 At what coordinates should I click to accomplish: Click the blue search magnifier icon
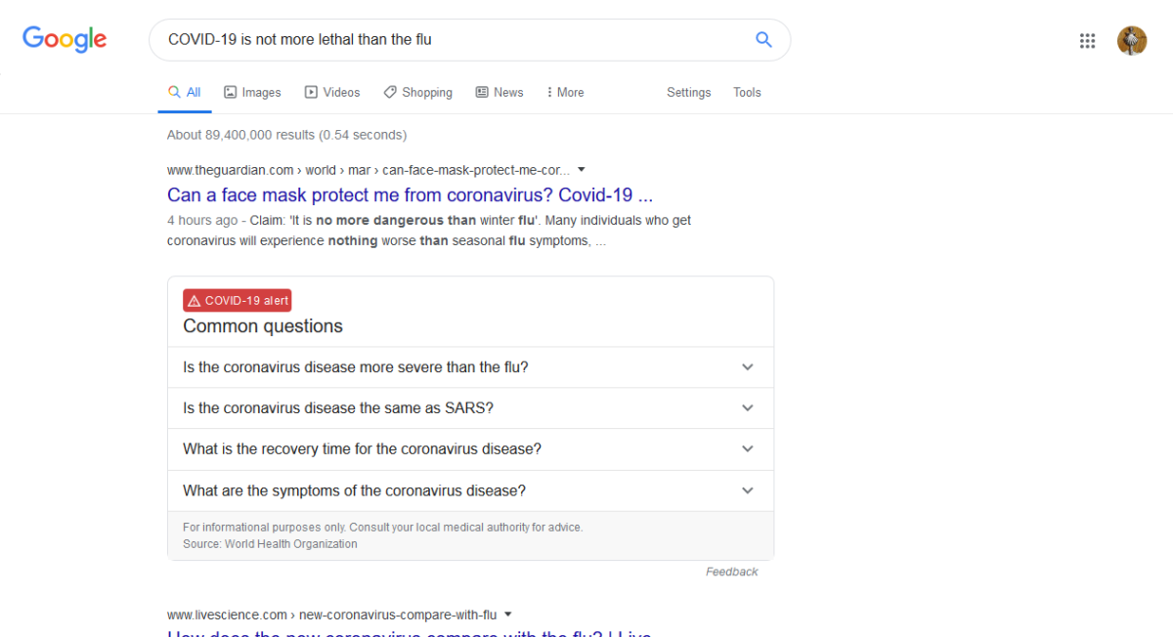click(x=763, y=40)
